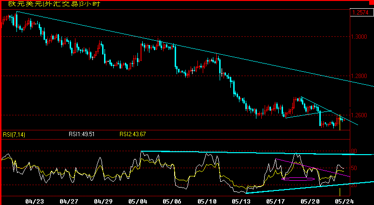374x205 pixels.
Task: Click the RSI2:43.67 value readout
Action: (x=133, y=134)
